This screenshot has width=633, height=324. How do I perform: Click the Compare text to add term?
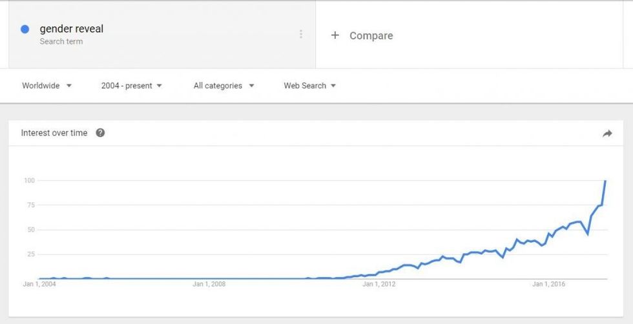point(371,35)
